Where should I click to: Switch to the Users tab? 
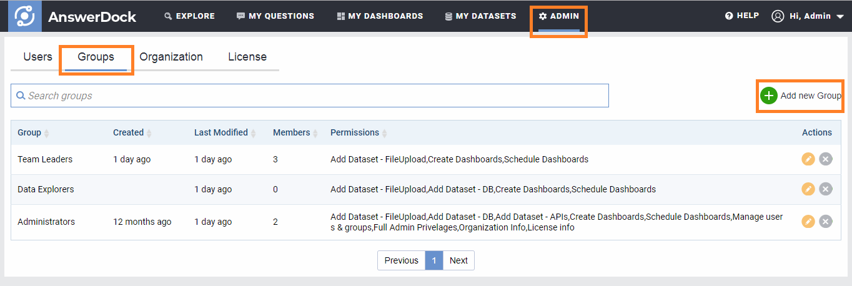(37, 57)
